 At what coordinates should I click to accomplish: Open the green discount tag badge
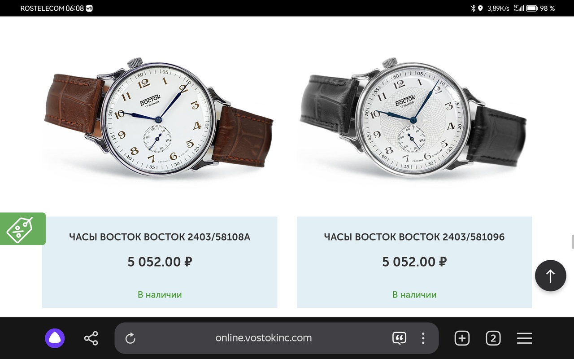(22, 229)
